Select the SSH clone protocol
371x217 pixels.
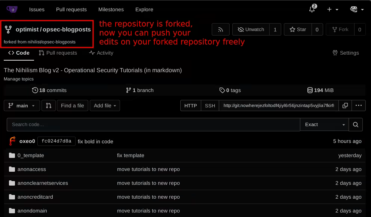210,106
